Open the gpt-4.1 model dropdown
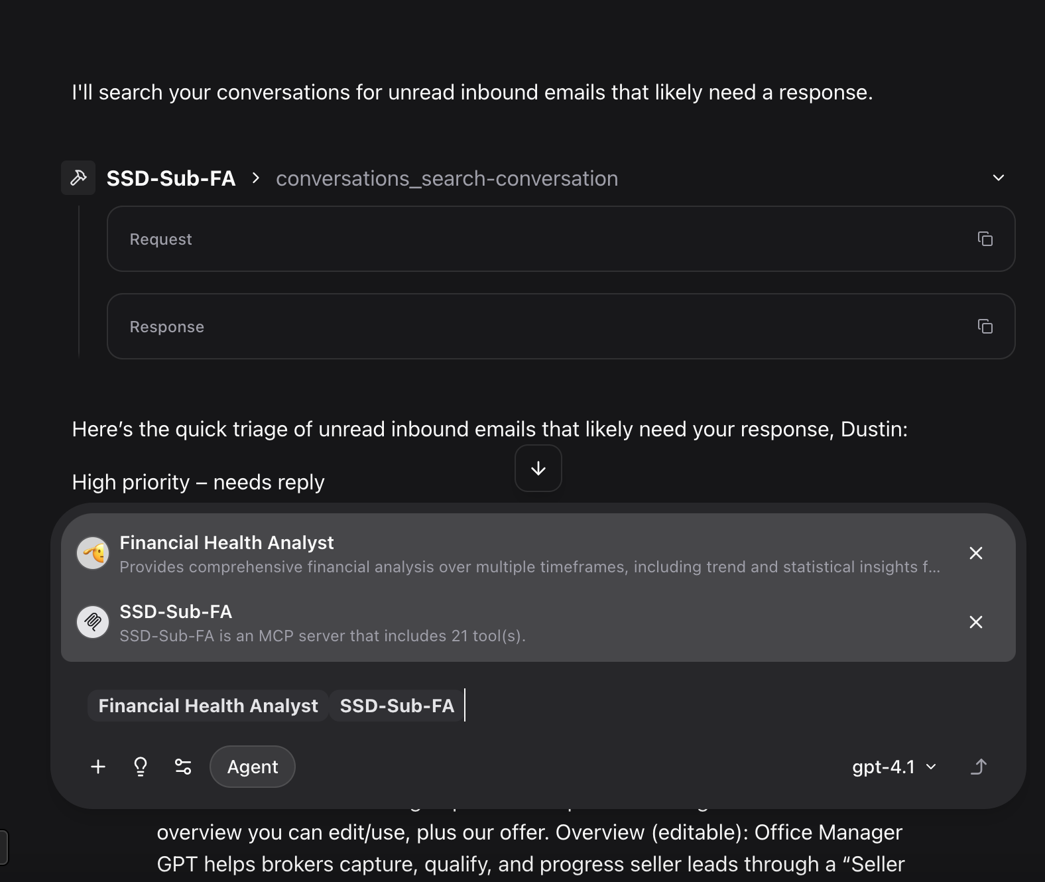1045x882 pixels. coord(894,767)
